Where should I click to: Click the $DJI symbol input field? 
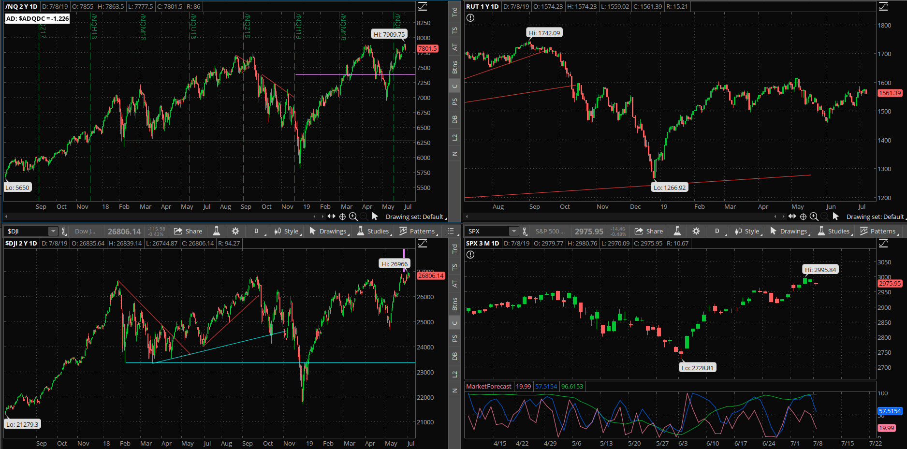click(27, 232)
